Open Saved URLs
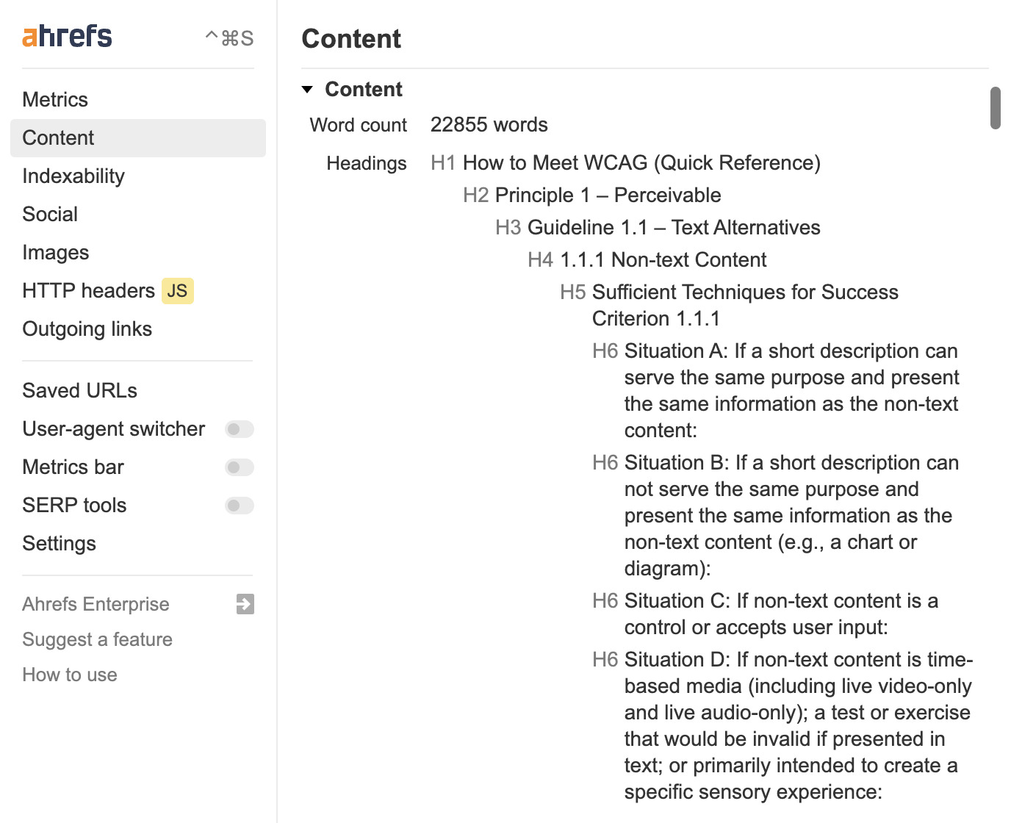 pos(79,391)
